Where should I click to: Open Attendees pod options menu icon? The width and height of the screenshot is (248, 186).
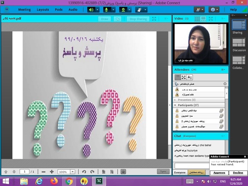tap(223, 69)
